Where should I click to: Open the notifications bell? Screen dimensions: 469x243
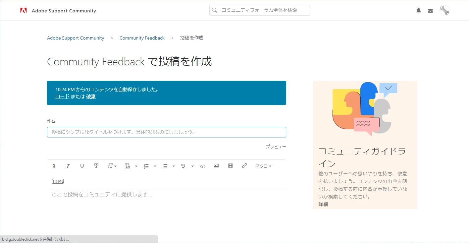coord(419,11)
